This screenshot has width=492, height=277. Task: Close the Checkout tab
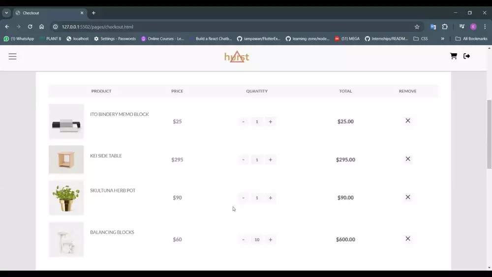point(82,13)
